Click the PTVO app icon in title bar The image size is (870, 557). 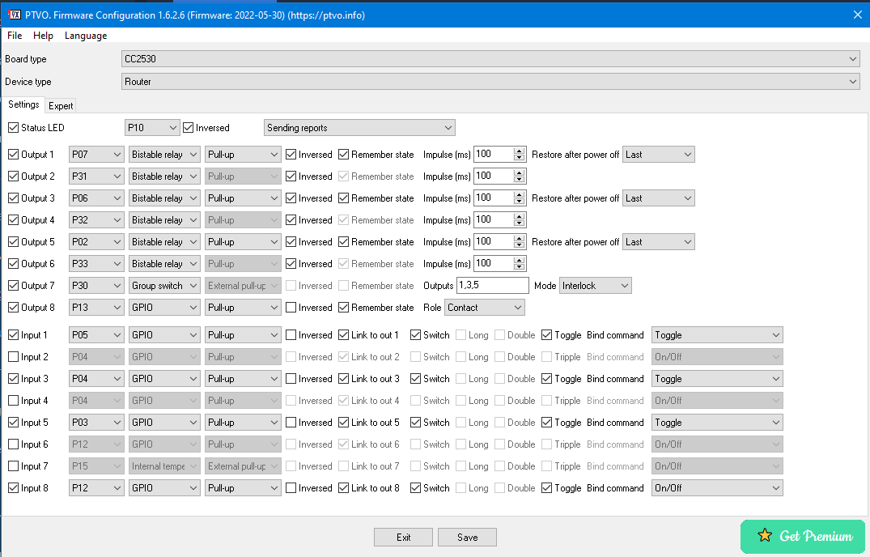15,15
